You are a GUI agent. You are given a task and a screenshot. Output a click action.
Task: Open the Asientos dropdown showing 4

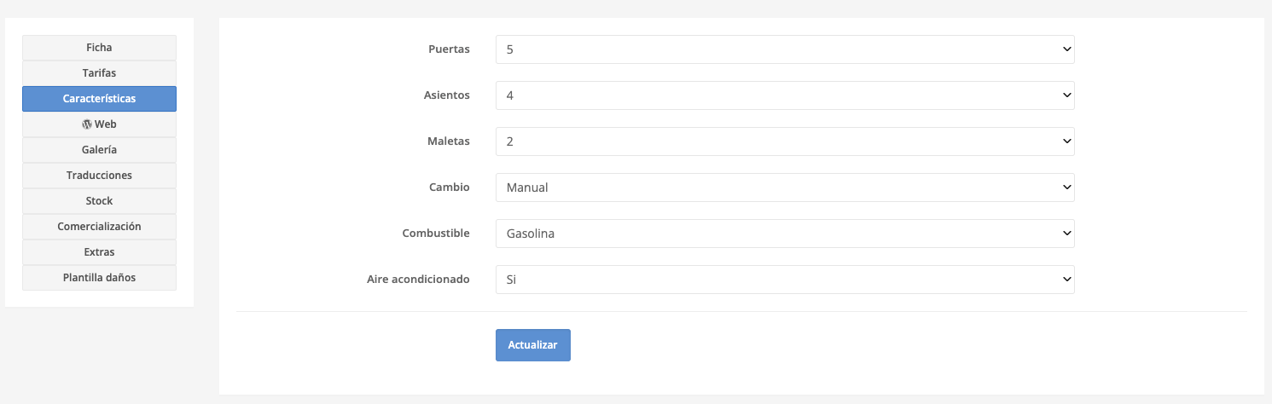785,95
